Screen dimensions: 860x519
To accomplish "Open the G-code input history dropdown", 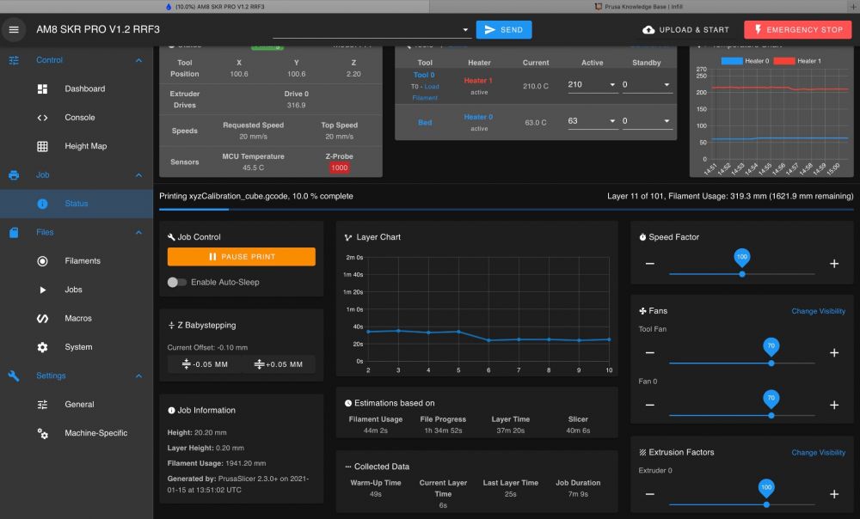I will 465,29.
